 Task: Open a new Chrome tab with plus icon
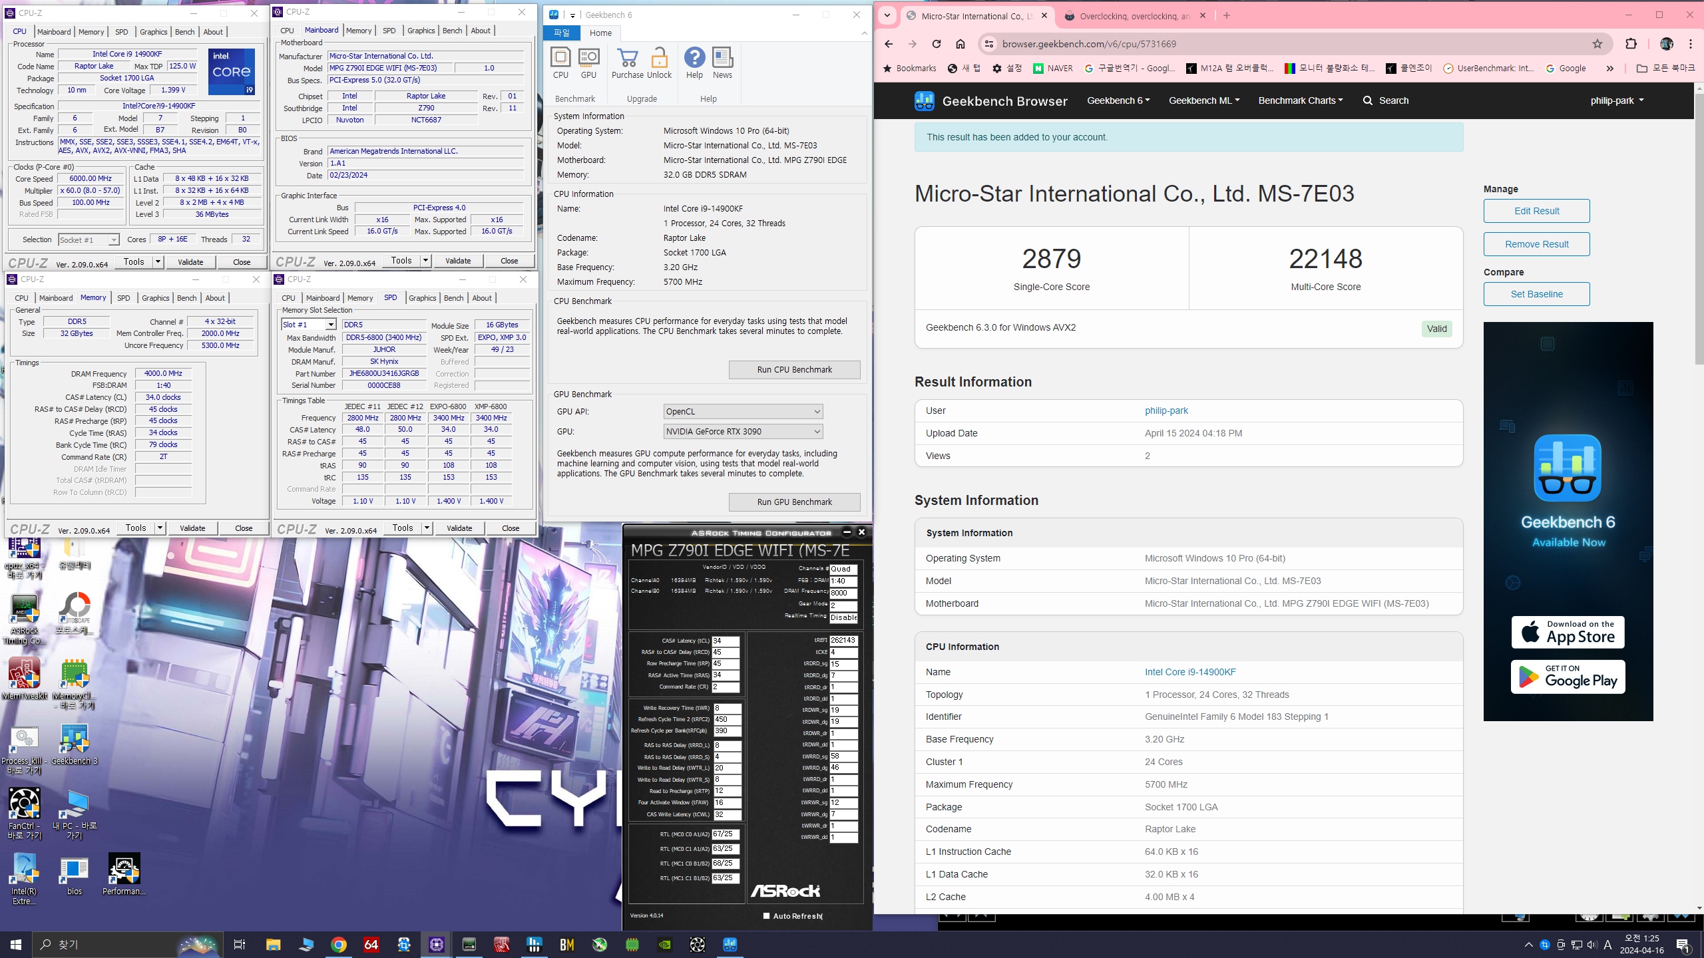tap(1227, 15)
